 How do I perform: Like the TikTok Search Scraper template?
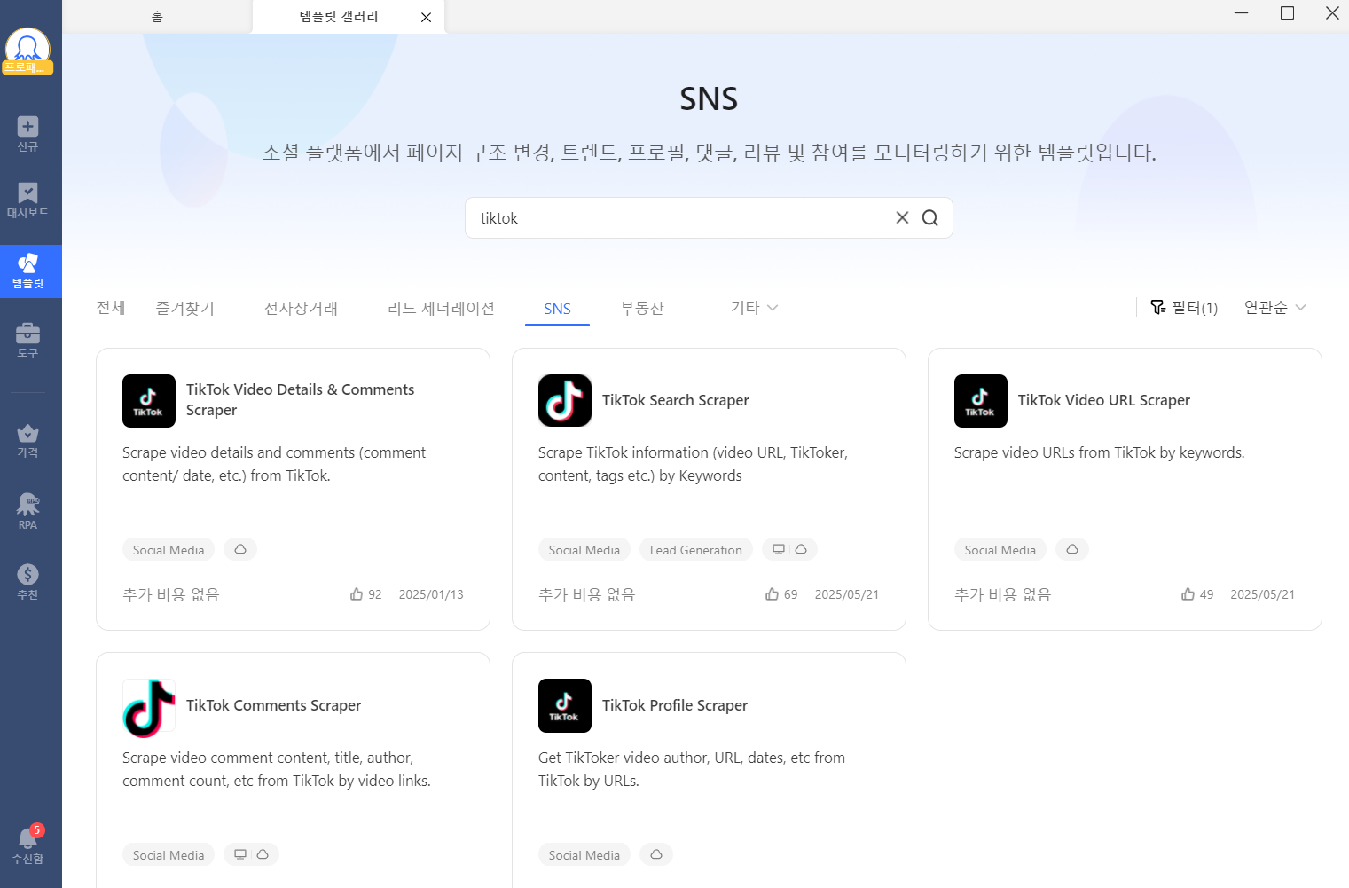[x=773, y=594]
